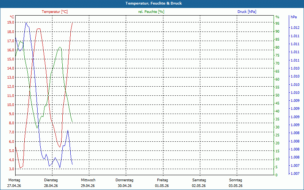The width and height of the screenshot is (304, 190).
Task: Click the green '80' humidity axis value
Action: pos(277,47)
